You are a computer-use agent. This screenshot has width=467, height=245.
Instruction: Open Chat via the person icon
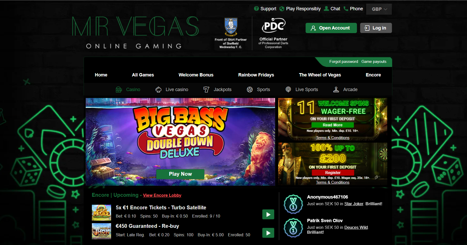[326, 8]
